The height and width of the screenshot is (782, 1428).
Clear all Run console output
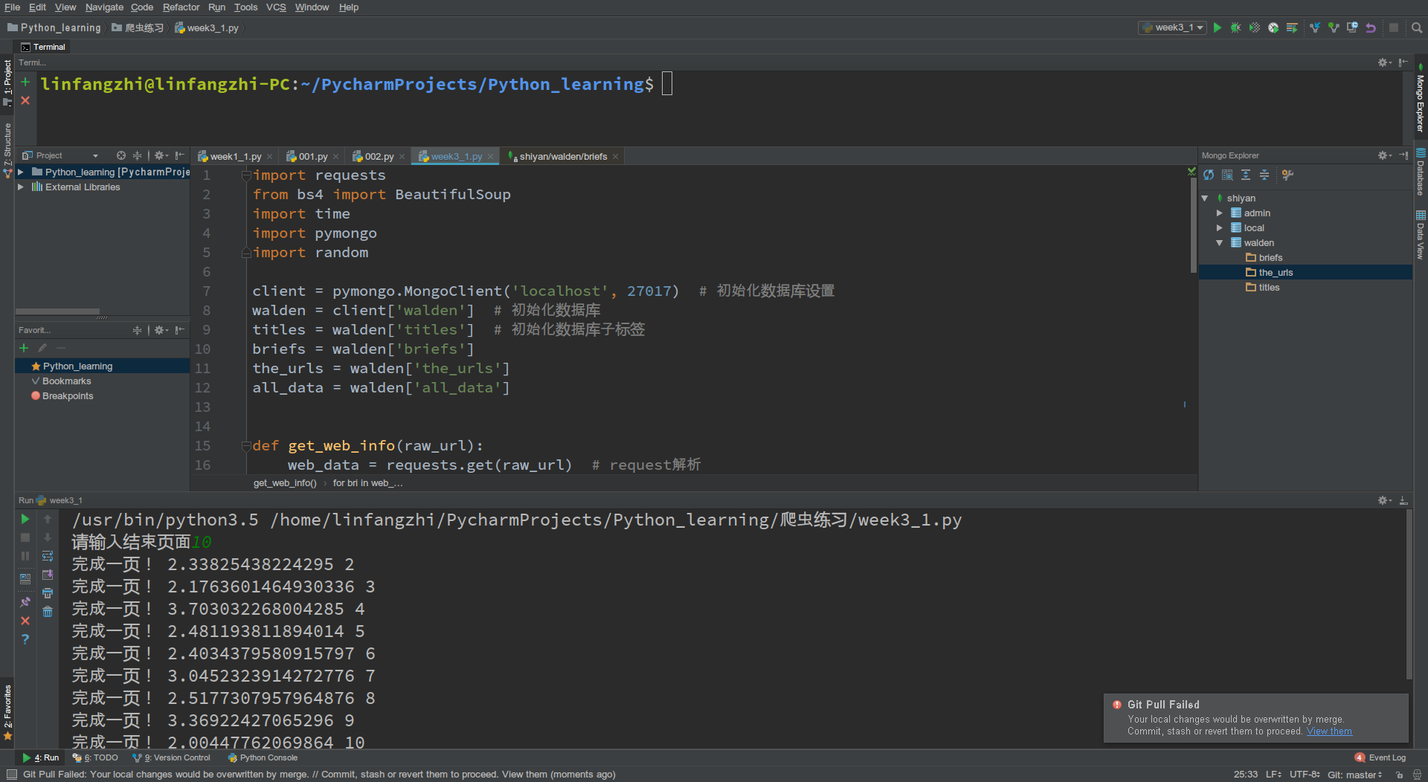click(48, 612)
